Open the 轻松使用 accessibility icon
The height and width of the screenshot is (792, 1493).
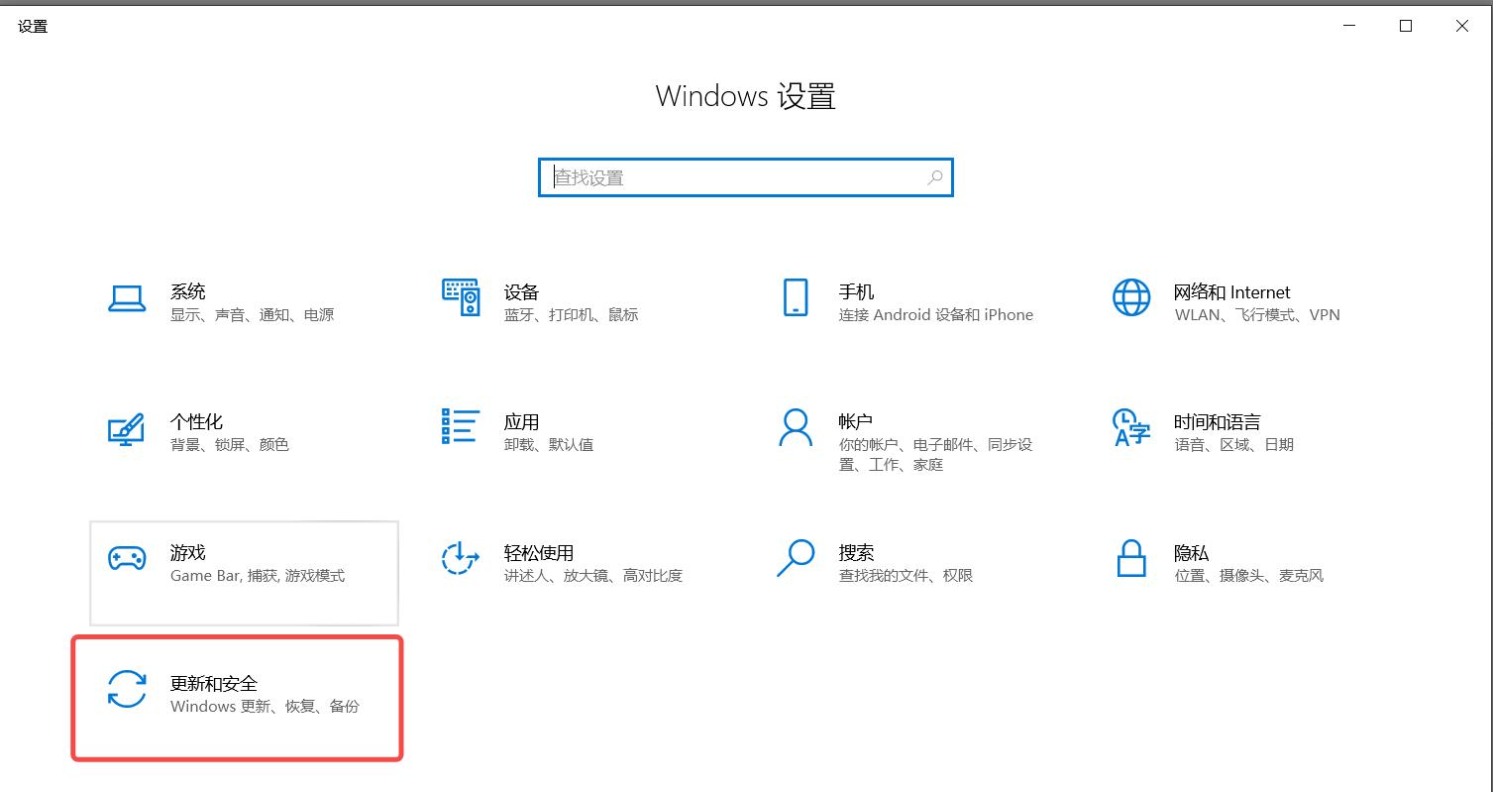tap(461, 558)
